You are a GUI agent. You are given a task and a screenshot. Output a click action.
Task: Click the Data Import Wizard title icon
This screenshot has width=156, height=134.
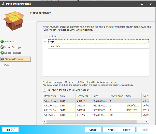3,4
